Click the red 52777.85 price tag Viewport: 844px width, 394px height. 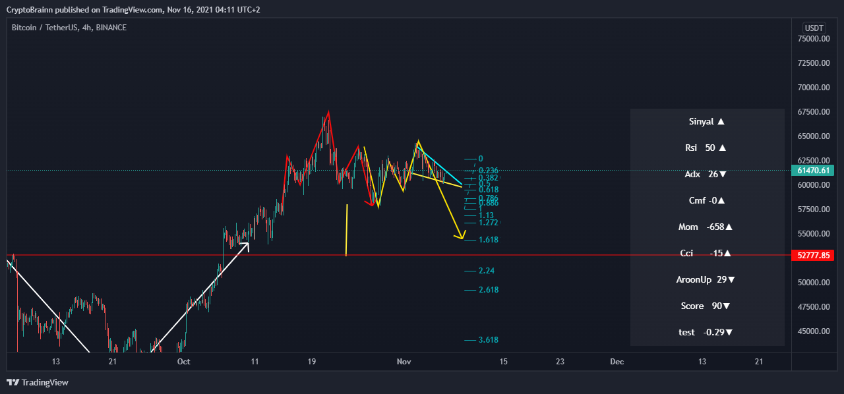point(812,255)
